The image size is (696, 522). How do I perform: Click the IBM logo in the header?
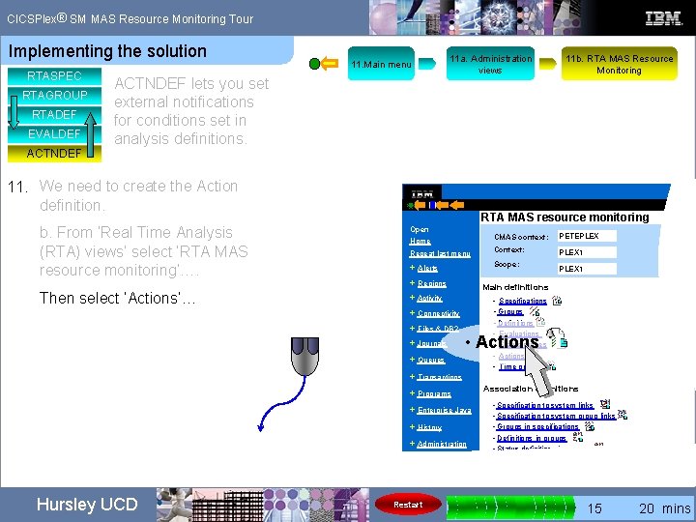tap(663, 18)
